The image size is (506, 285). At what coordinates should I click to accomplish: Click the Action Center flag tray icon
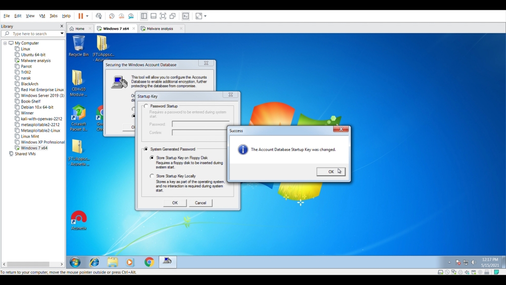(458, 262)
